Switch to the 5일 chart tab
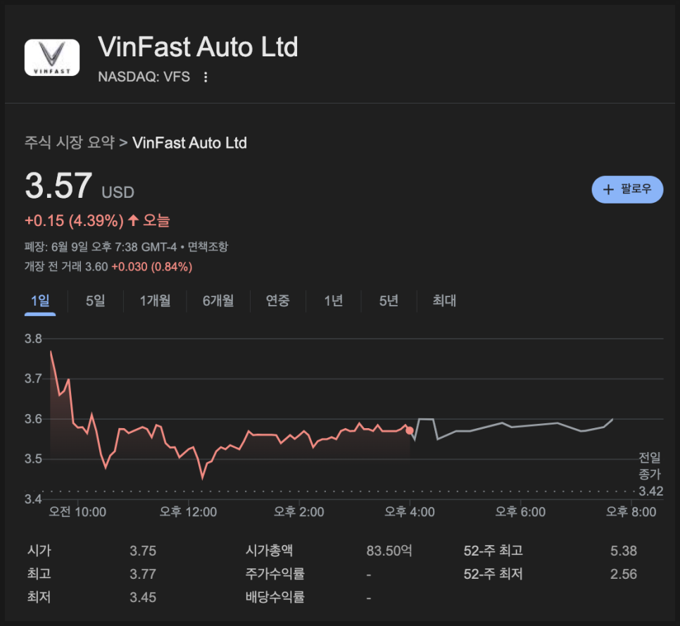 pos(96,301)
